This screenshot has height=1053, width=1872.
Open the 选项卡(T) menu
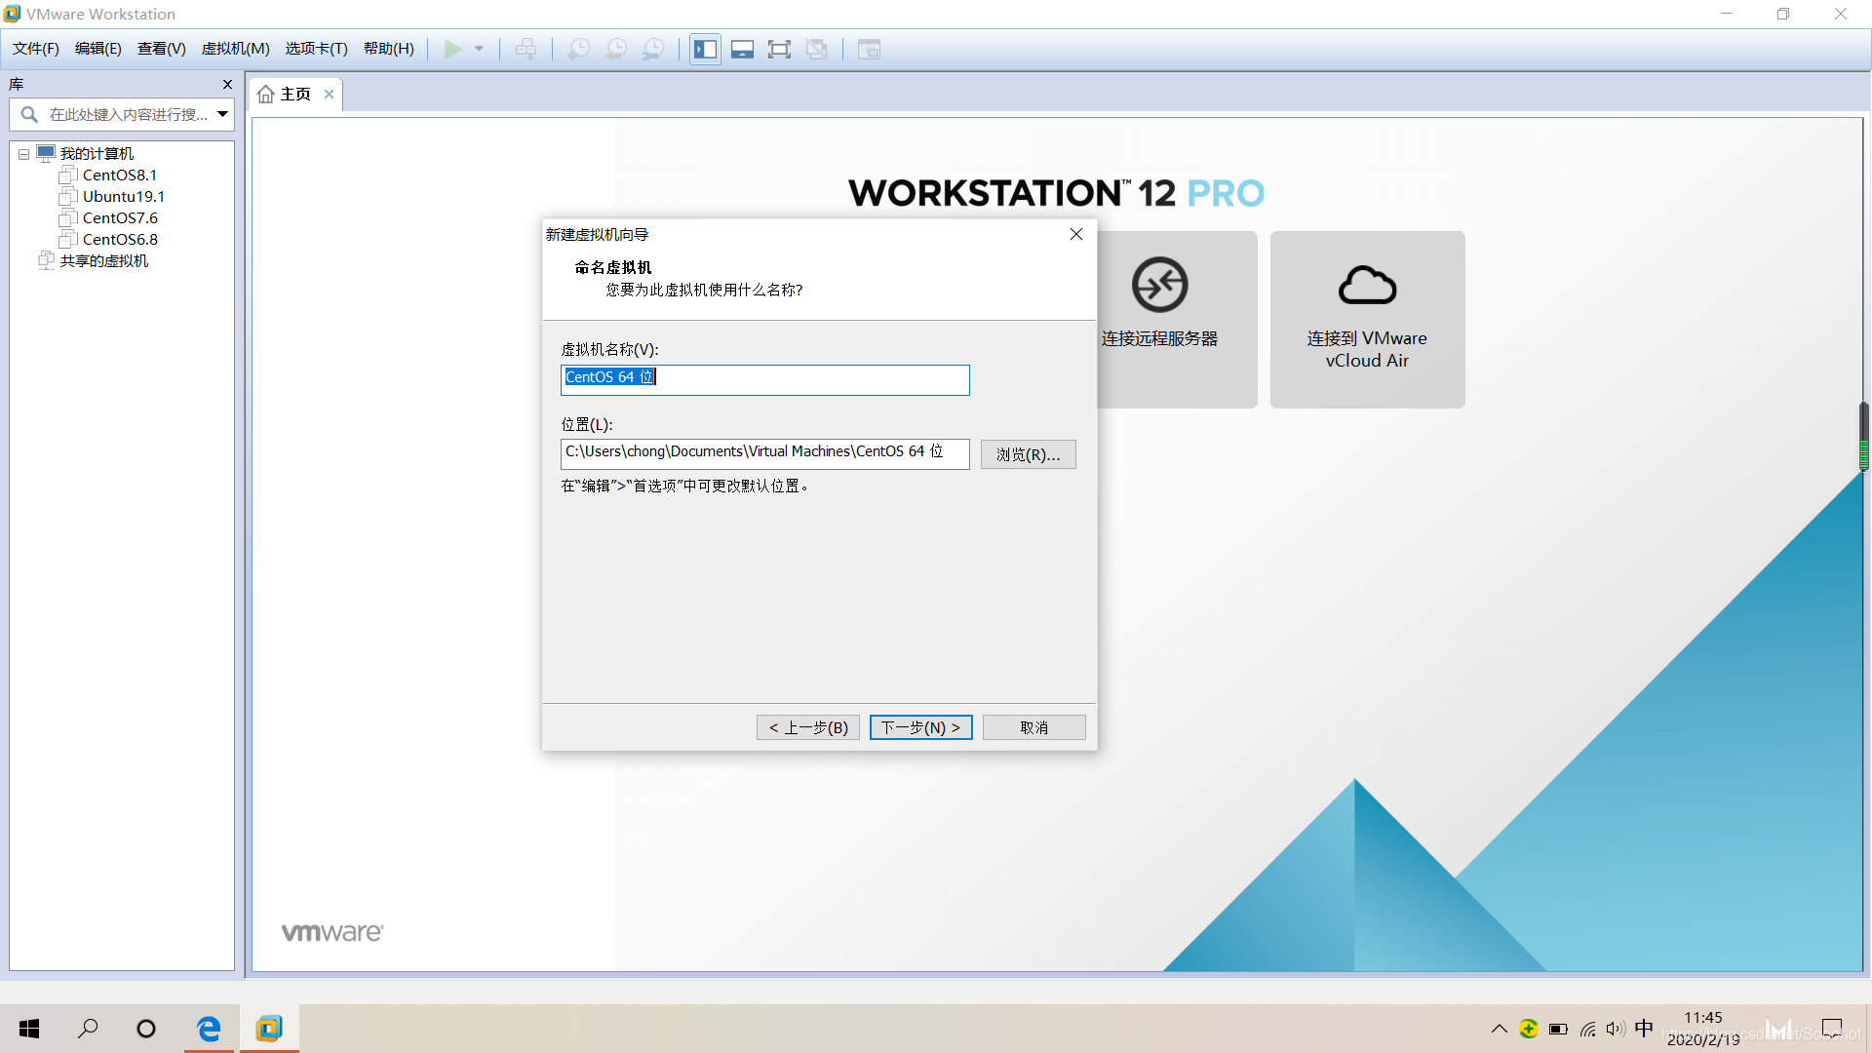[x=317, y=49]
